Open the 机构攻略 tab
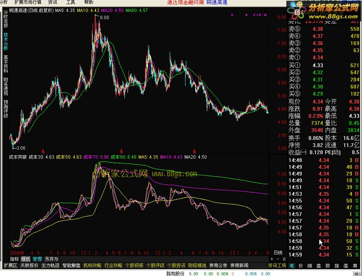The image size is (362, 276). click(92, 265)
